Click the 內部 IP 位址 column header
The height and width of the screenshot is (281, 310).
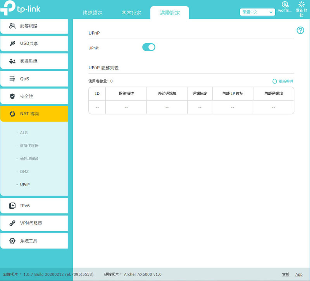point(233,94)
